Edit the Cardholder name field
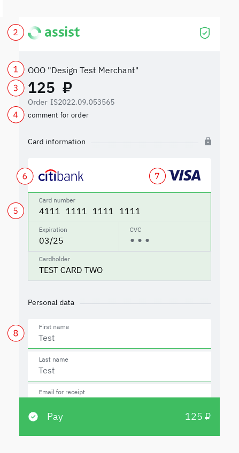 [x=119, y=266]
